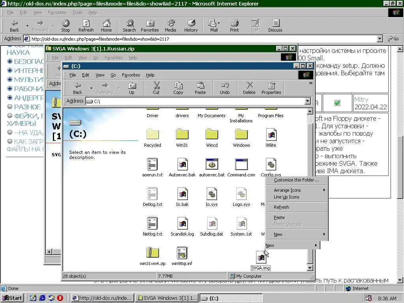Expand the ИНТЕРНЕ category plus icon
This screenshot has height=303, width=404.
[10, 70]
